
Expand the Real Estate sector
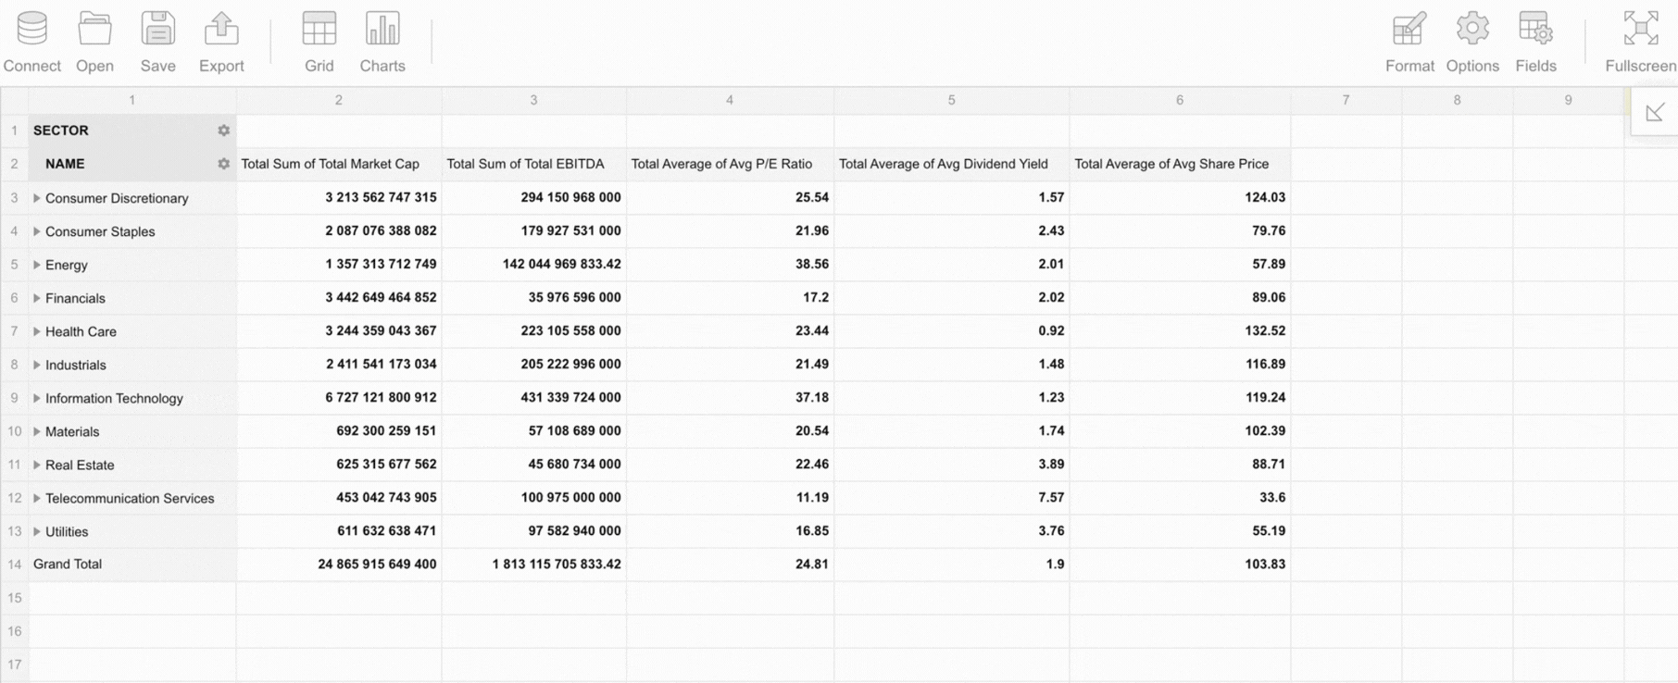pyautogui.click(x=37, y=465)
